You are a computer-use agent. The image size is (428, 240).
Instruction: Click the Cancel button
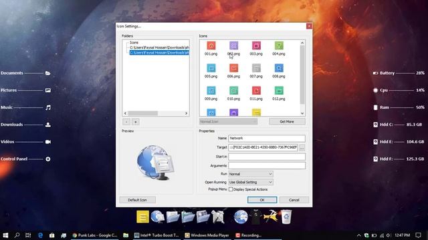coord(294,200)
